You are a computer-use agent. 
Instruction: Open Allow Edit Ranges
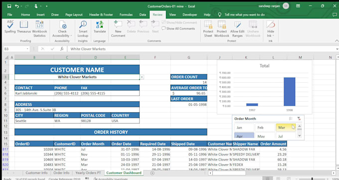click(x=237, y=29)
